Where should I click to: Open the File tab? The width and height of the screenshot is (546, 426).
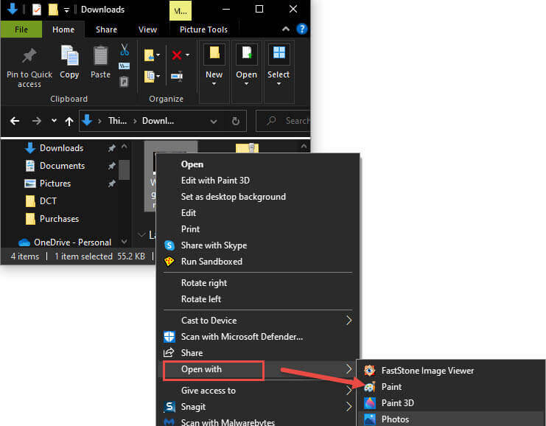click(21, 29)
